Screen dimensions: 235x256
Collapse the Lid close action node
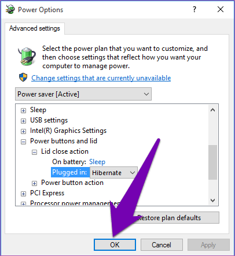tap(34, 153)
